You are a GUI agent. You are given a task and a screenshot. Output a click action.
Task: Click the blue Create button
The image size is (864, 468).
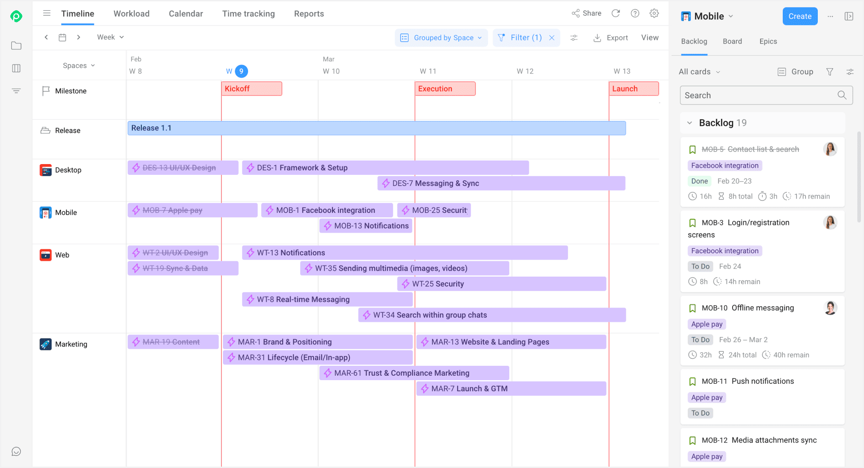pyautogui.click(x=799, y=16)
